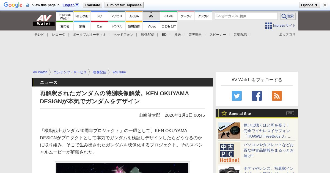Click the AV Watch logo
Viewport: 330px width, 173px height.
44,20
